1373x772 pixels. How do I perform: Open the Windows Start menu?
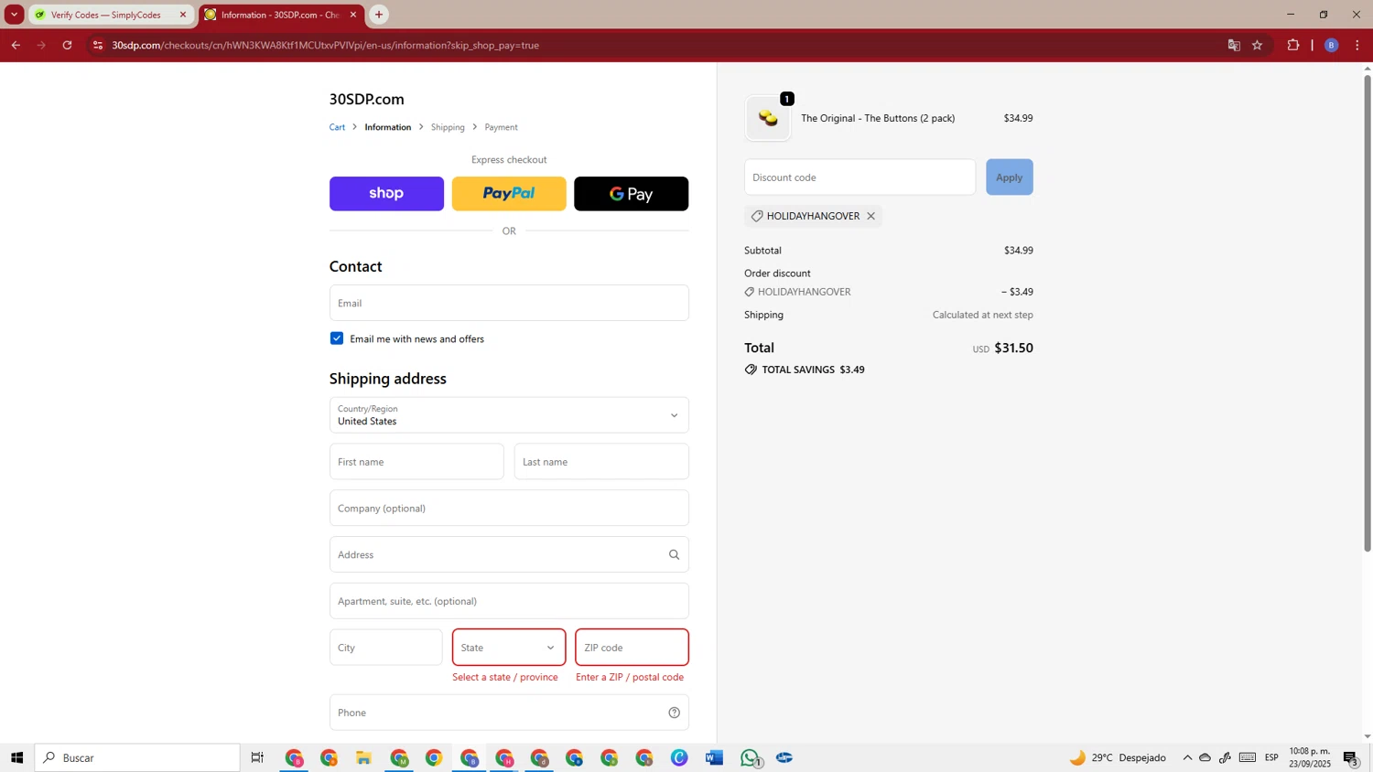[16, 757]
